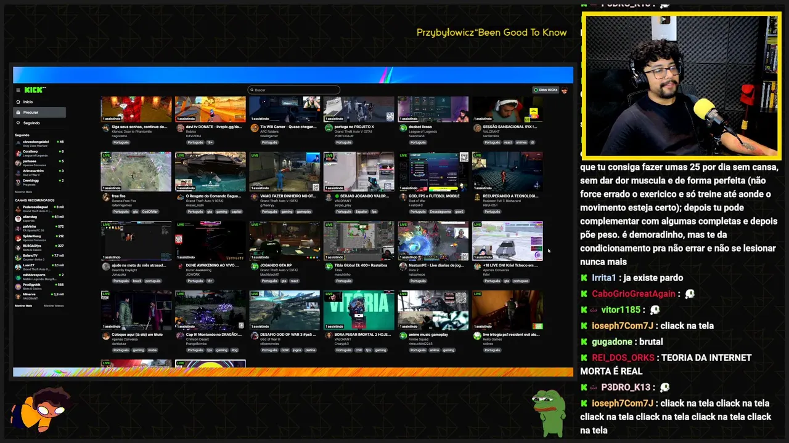Image resolution: width=789 pixels, height=443 pixels.
Task: Click the green KICK logo
Action: tap(35, 90)
